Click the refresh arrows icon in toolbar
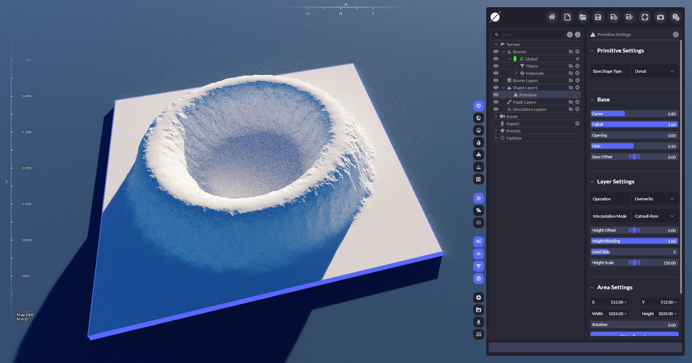692x363 pixels. [645, 17]
